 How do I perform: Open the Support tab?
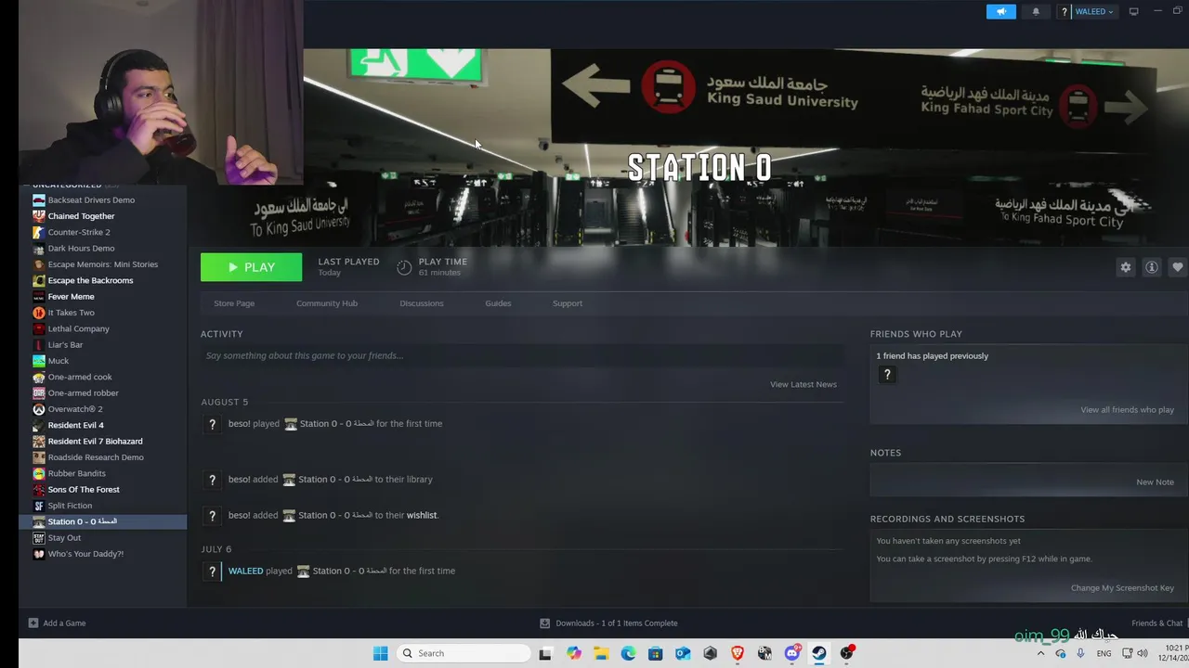(x=568, y=303)
